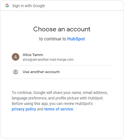Click the "Choose an account" heading
Viewport: 124px width, 139px height.
(x=62, y=29)
